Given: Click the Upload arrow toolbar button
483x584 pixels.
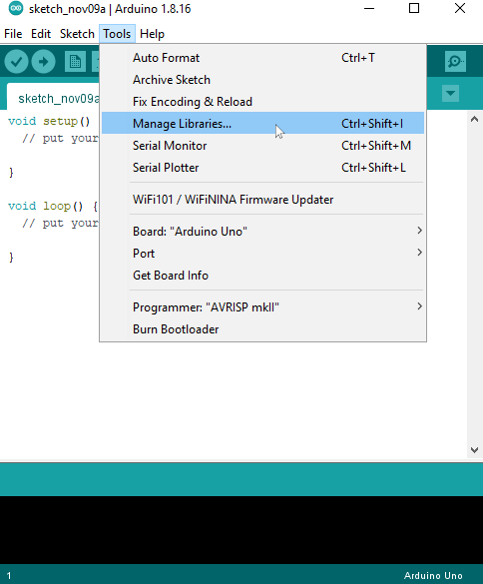Looking at the screenshot, I should [x=44, y=62].
